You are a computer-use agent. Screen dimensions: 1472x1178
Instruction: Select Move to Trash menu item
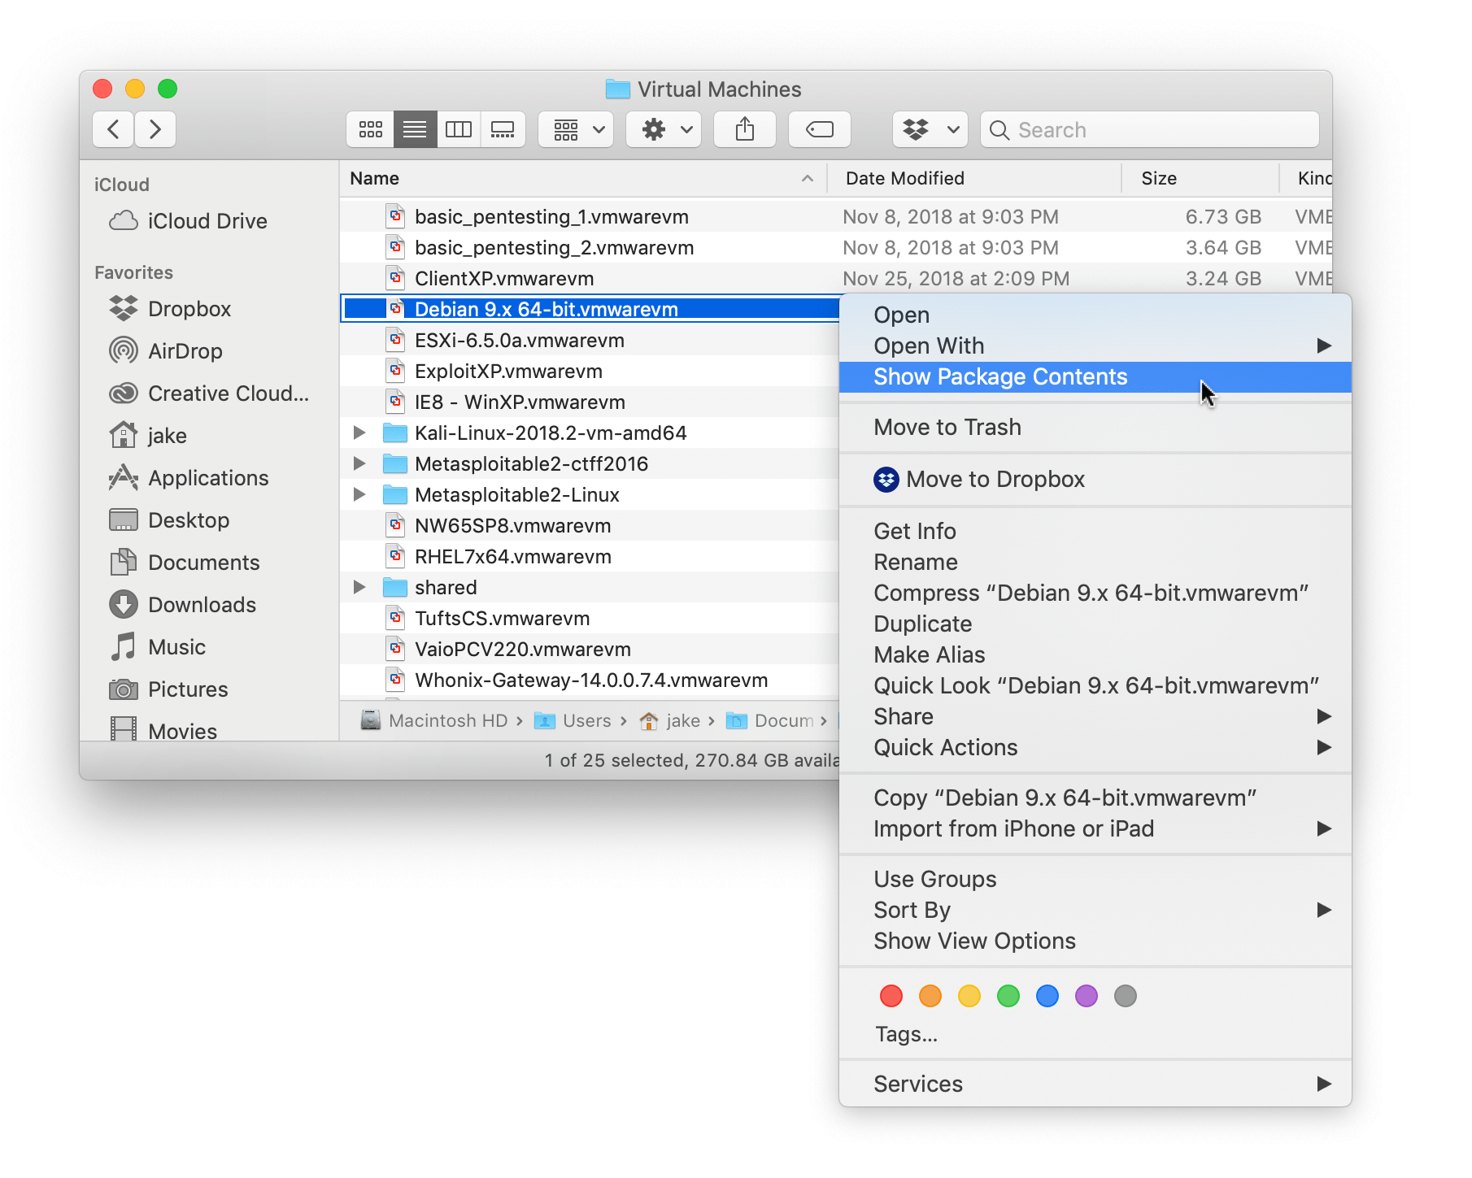click(x=947, y=428)
